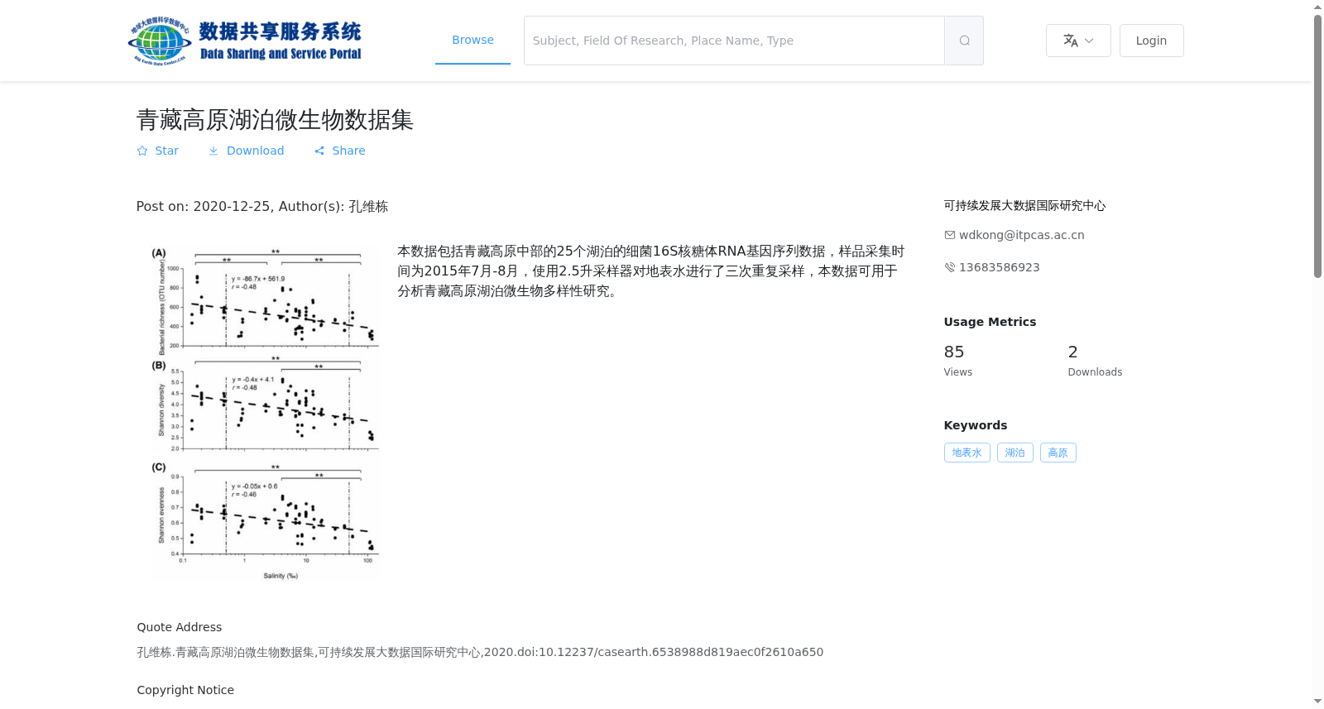Click email wdkong@itpcas.ac.cn
The width and height of the screenshot is (1324, 709).
(x=1021, y=235)
